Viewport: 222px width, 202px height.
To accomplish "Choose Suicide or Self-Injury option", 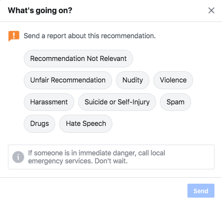I will (x=117, y=102).
